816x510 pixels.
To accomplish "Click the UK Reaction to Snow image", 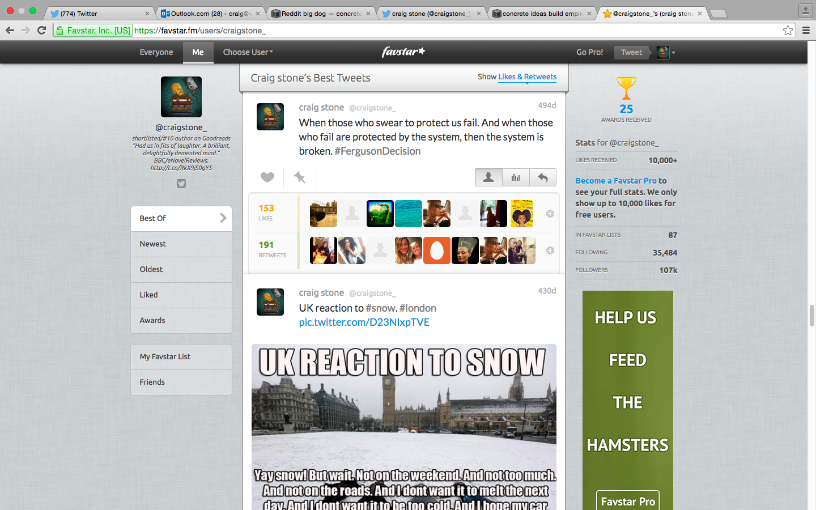I will (403, 427).
